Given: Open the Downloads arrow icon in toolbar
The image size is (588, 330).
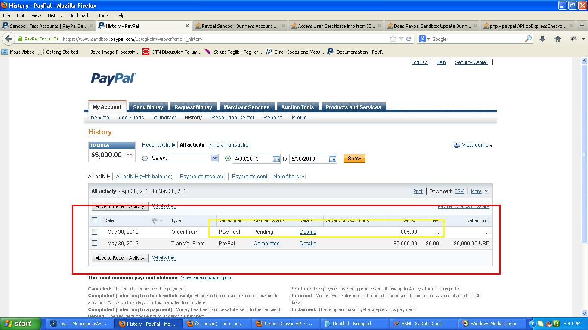Looking at the screenshot, I should click(542, 39).
